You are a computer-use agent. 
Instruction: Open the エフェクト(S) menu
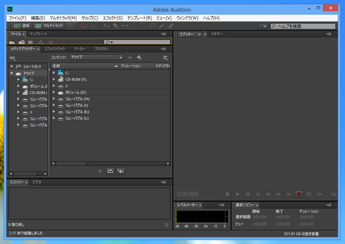(113, 18)
